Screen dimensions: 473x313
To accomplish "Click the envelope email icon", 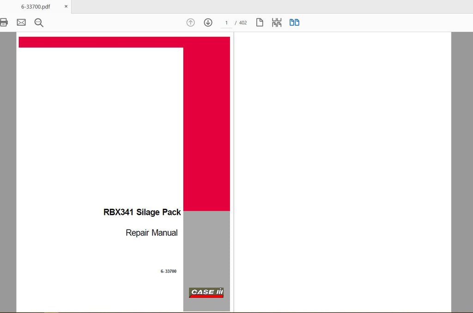I will point(21,22).
